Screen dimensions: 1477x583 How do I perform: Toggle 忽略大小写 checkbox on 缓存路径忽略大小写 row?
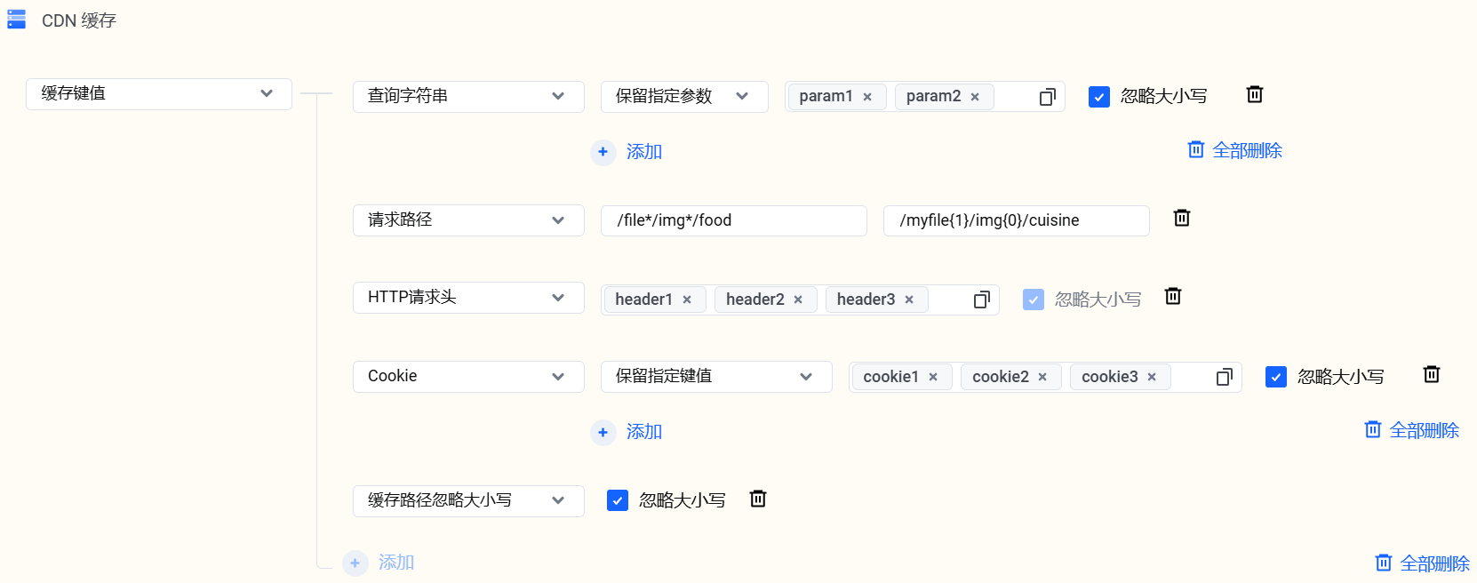(617, 500)
